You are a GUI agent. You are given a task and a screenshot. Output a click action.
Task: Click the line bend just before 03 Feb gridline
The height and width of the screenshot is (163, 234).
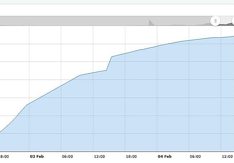coord(27,105)
